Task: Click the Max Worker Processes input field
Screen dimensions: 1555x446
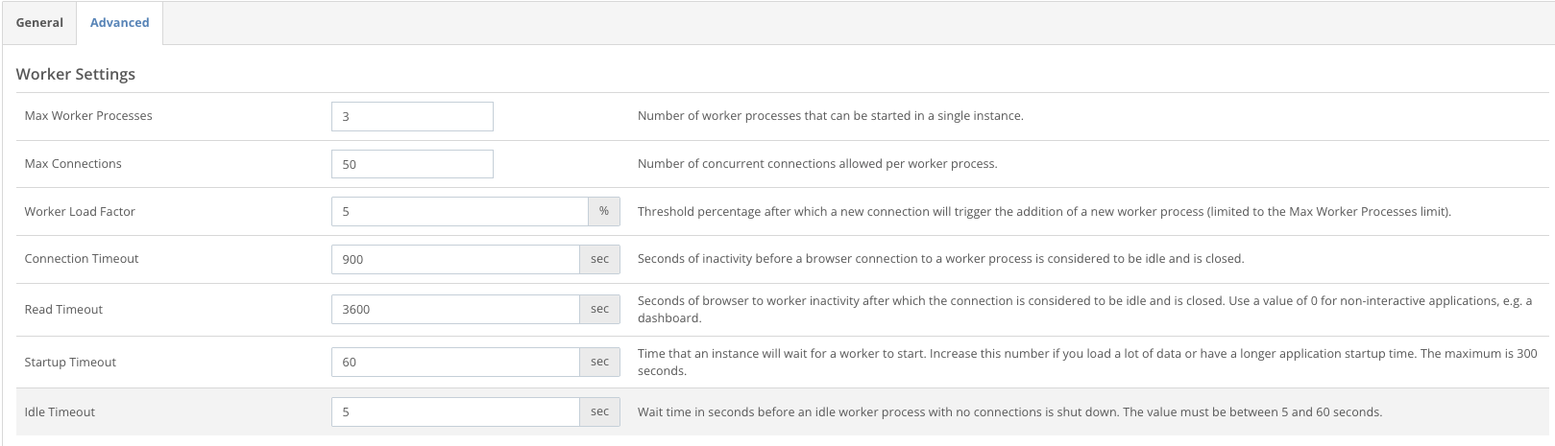Action: click(x=411, y=116)
